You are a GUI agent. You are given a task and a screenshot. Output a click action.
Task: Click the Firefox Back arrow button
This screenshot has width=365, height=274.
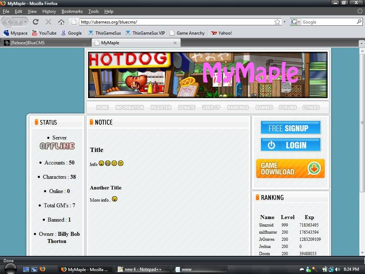[x=8, y=22]
